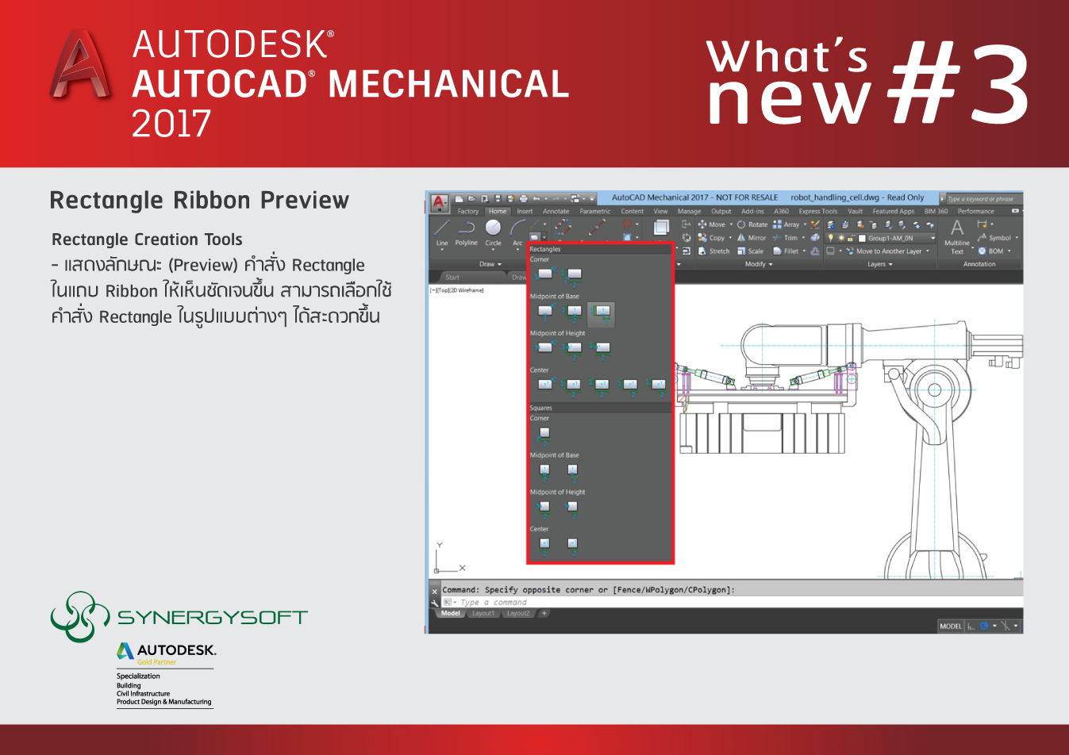
Task: Open the Layout1 tab
Action: (x=483, y=614)
